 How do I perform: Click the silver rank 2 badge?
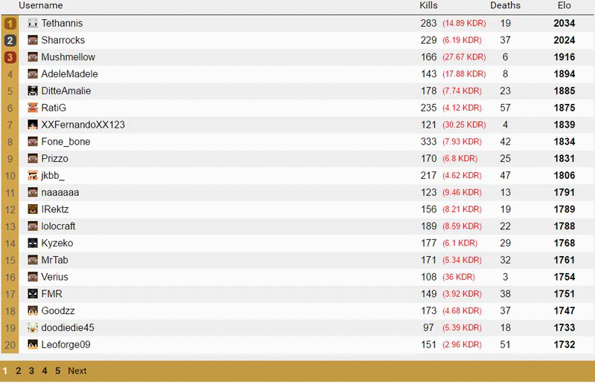pos(10,41)
